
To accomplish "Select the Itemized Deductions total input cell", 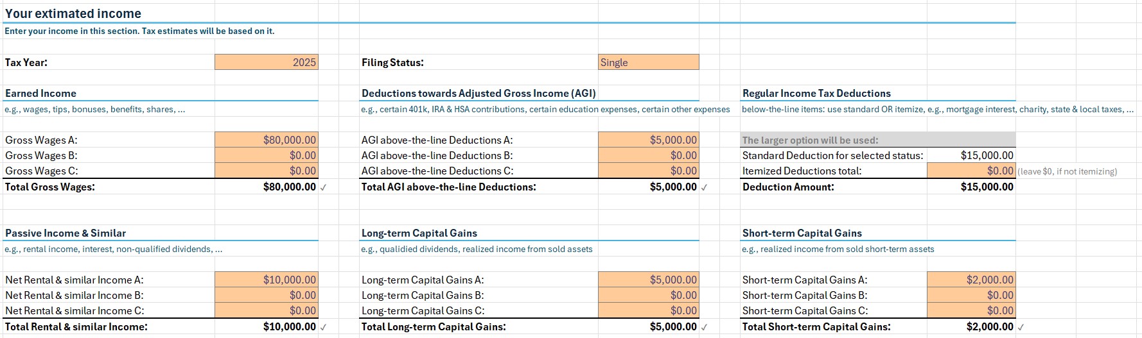I will (x=971, y=171).
